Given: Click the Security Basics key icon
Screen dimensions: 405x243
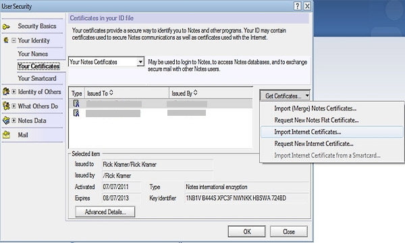Looking at the screenshot, I should pos(6,26).
